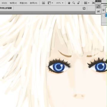This screenshot has height=107, width=107.
Task: Click the 取樣全部圖層 option label
Action: (x=6, y=8)
